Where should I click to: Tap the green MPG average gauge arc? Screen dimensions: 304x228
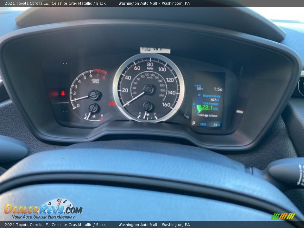(199, 108)
